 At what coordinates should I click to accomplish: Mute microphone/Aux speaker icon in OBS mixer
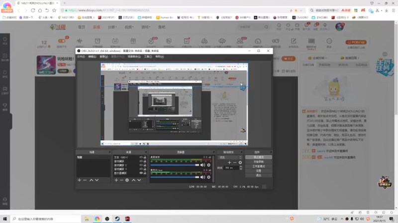coord(202,177)
